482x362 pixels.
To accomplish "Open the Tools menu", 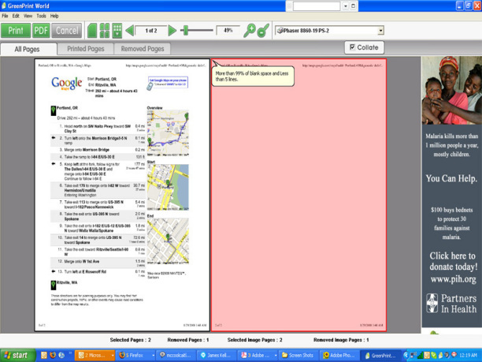I will coord(43,16).
